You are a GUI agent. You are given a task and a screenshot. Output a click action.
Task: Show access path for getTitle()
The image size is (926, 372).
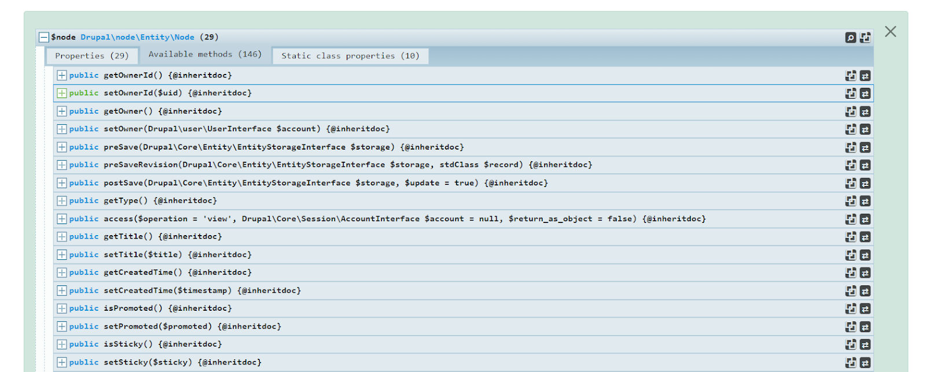point(865,237)
